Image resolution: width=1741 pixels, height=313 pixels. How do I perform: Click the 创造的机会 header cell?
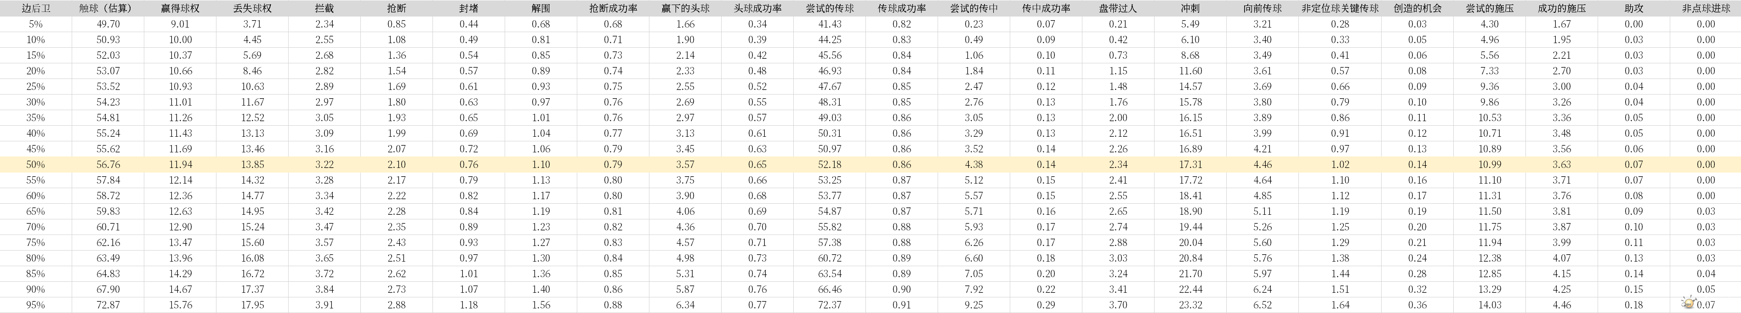[1417, 9]
